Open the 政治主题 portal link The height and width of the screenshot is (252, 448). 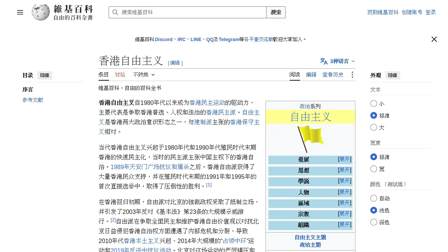point(310,245)
